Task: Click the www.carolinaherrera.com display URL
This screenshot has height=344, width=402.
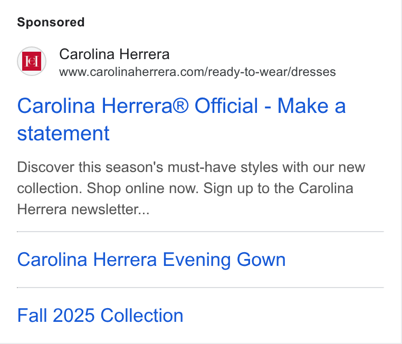Action: [197, 72]
